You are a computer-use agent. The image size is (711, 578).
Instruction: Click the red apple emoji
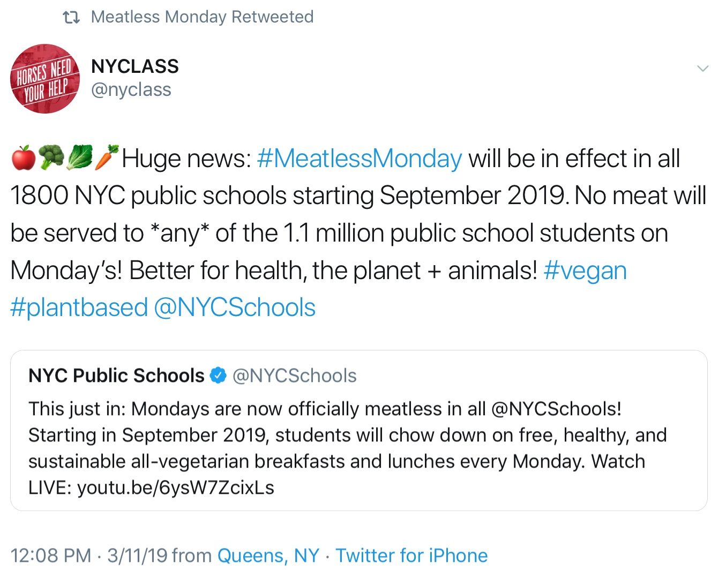(x=23, y=158)
